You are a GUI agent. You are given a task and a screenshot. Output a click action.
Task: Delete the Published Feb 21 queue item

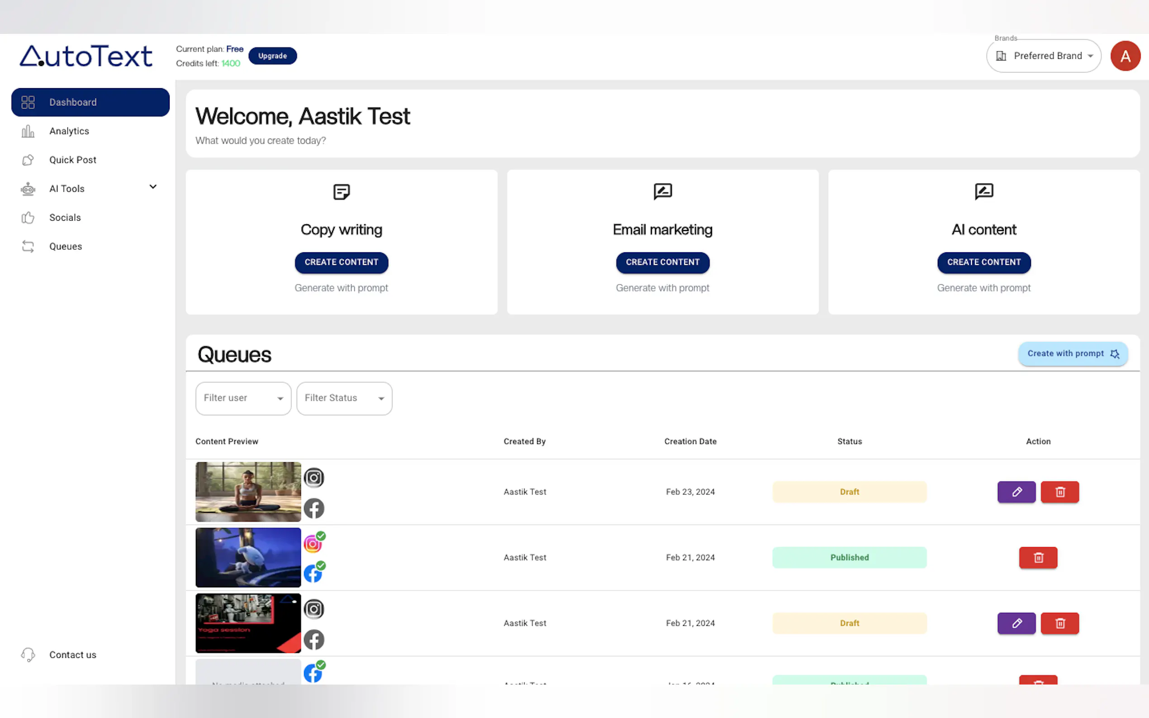(1038, 557)
